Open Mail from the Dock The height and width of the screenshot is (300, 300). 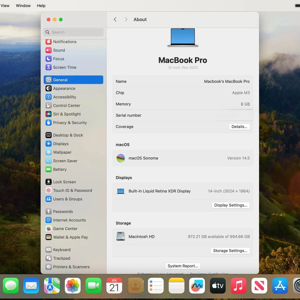31,286
